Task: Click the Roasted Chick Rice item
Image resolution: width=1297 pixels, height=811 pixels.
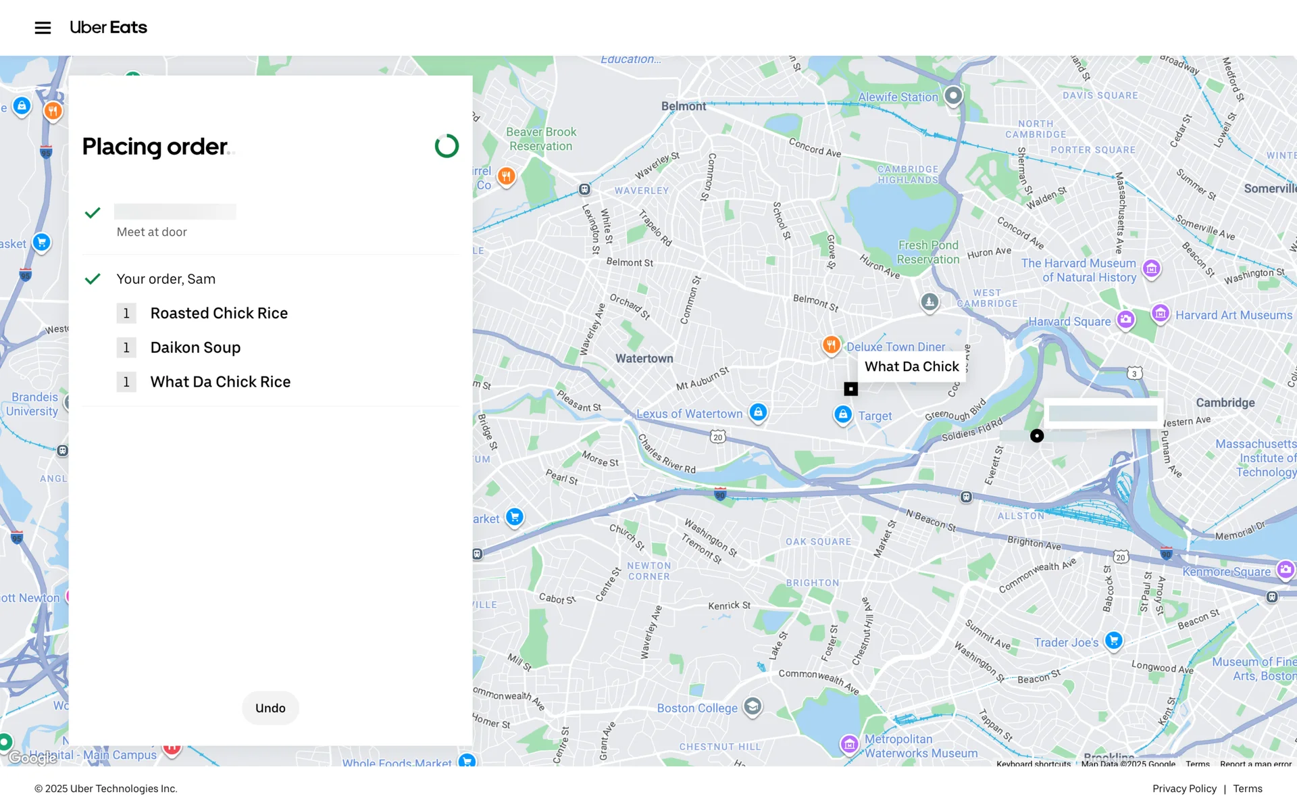Action: [x=219, y=313]
